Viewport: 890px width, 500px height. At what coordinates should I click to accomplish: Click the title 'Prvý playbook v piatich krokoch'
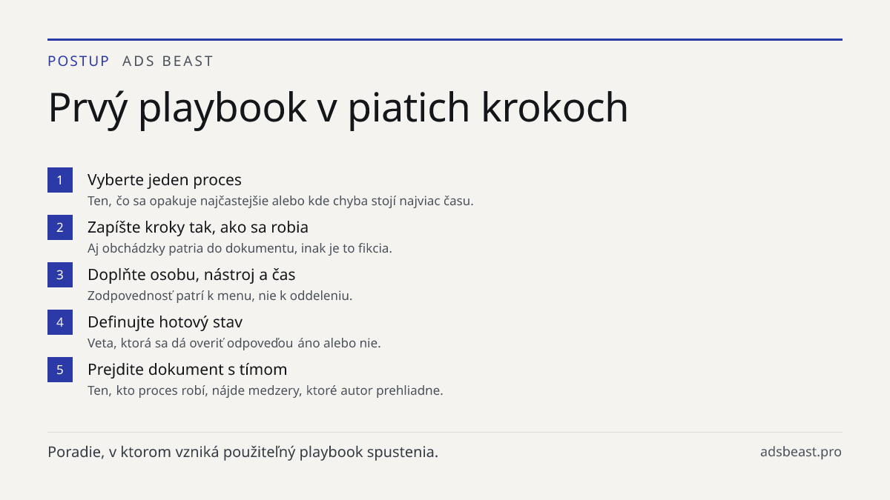point(338,108)
